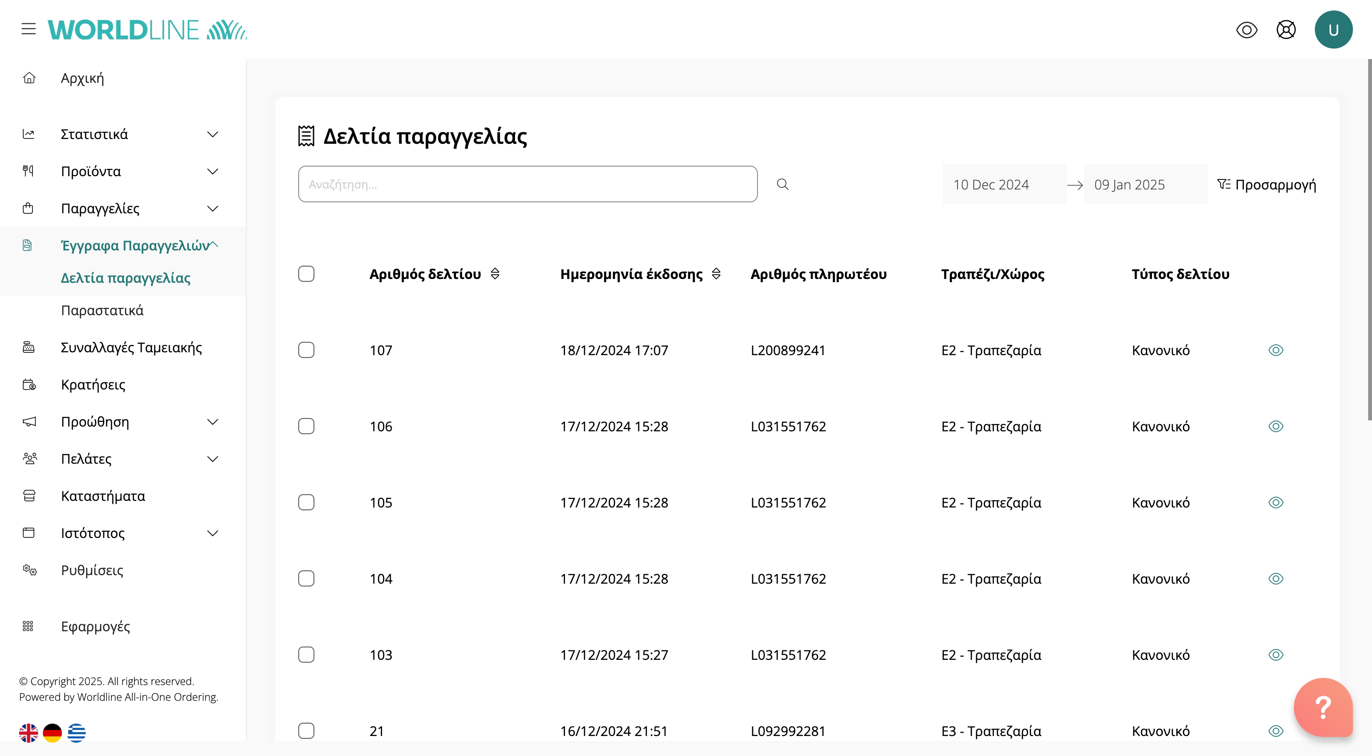Screen dimensions: 1372x756
Task: Click the search magnifier icon
Action: coord(782,184)
